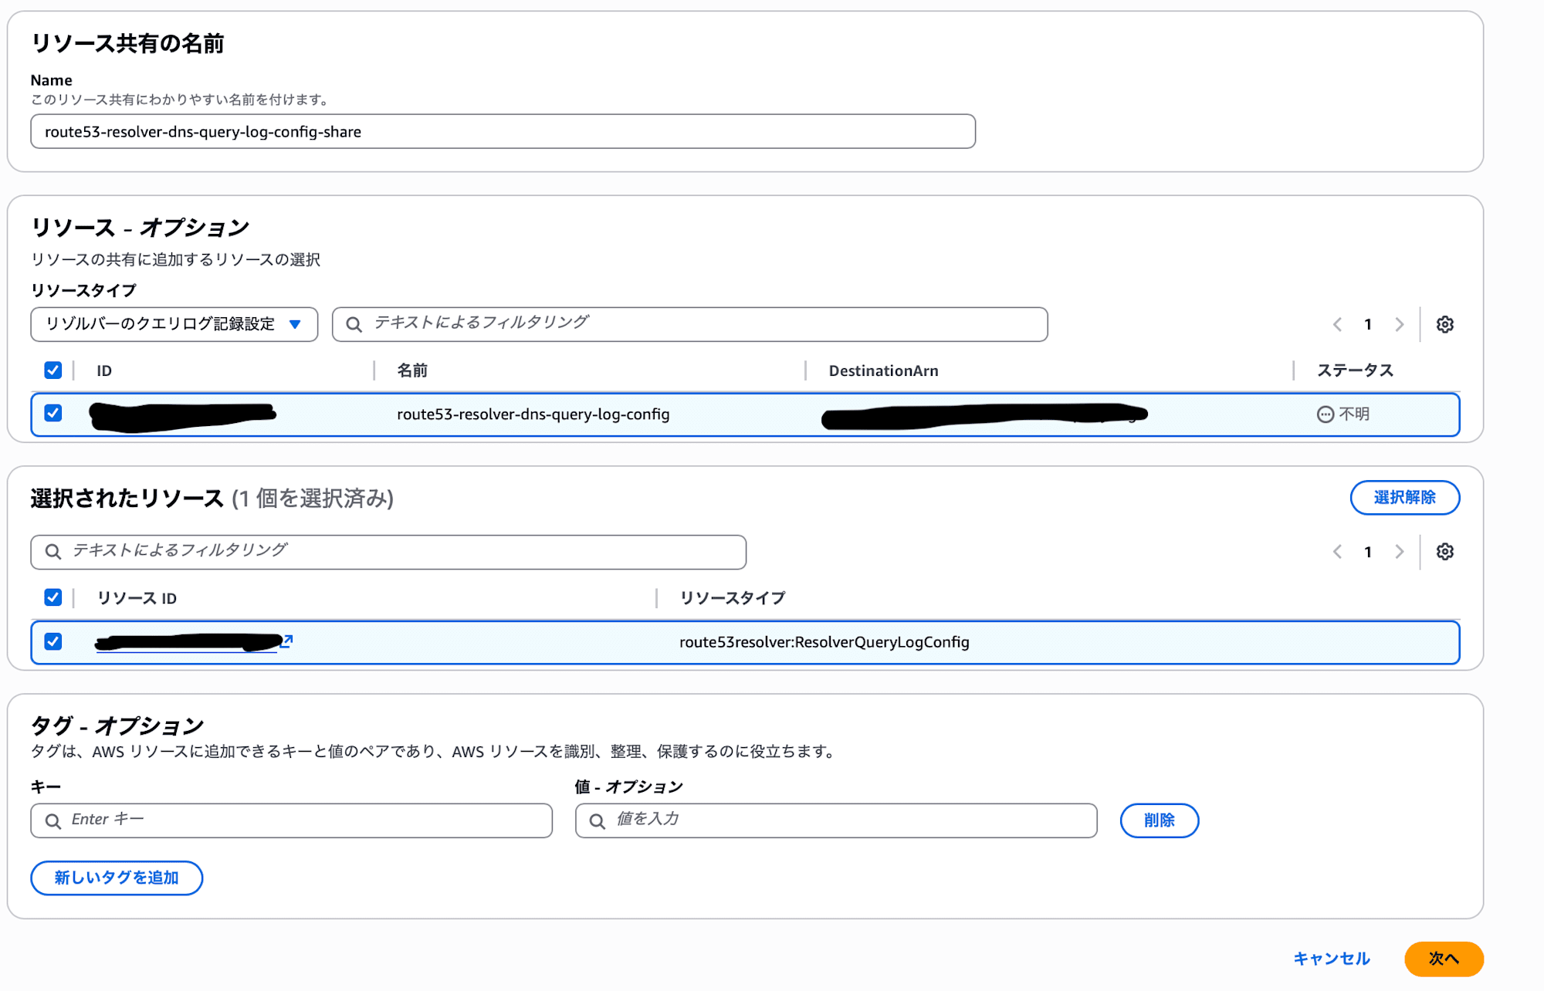The height and width of the screenshot is (991, 1544).
Task: Click the Name field containing route53-resolver-dns-query-log-config-share
Action: [x=502, y=131]
